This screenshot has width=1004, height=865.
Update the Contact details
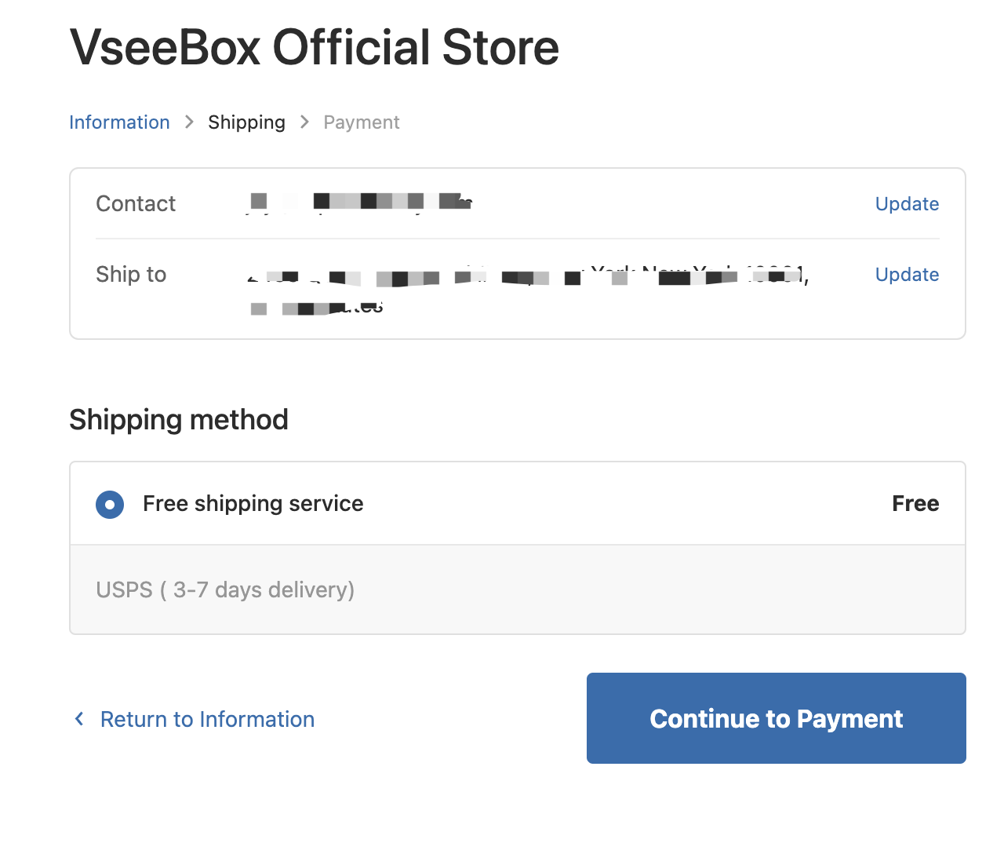(907, 204)
